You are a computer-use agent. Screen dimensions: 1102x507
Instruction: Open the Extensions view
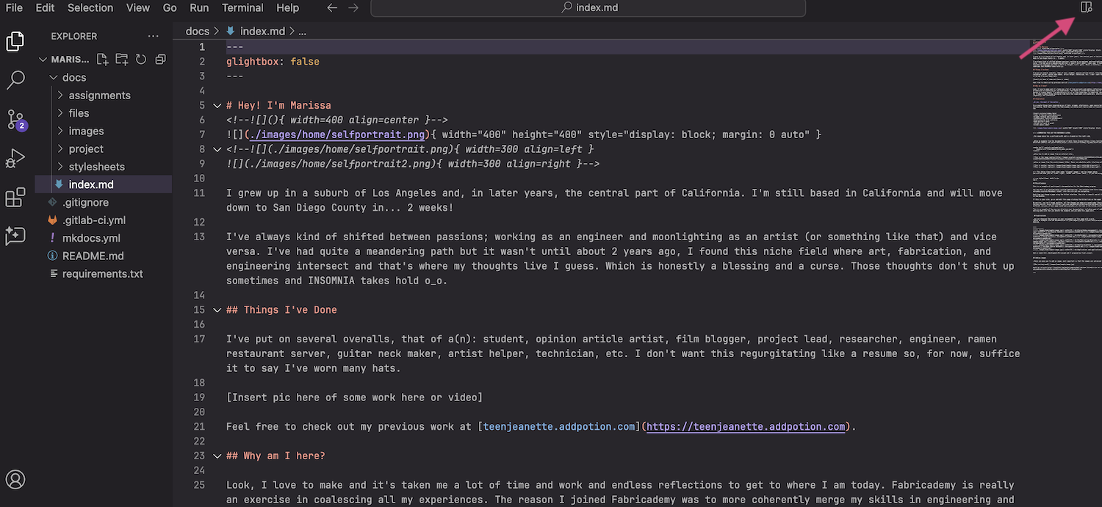tap(15, 198)
